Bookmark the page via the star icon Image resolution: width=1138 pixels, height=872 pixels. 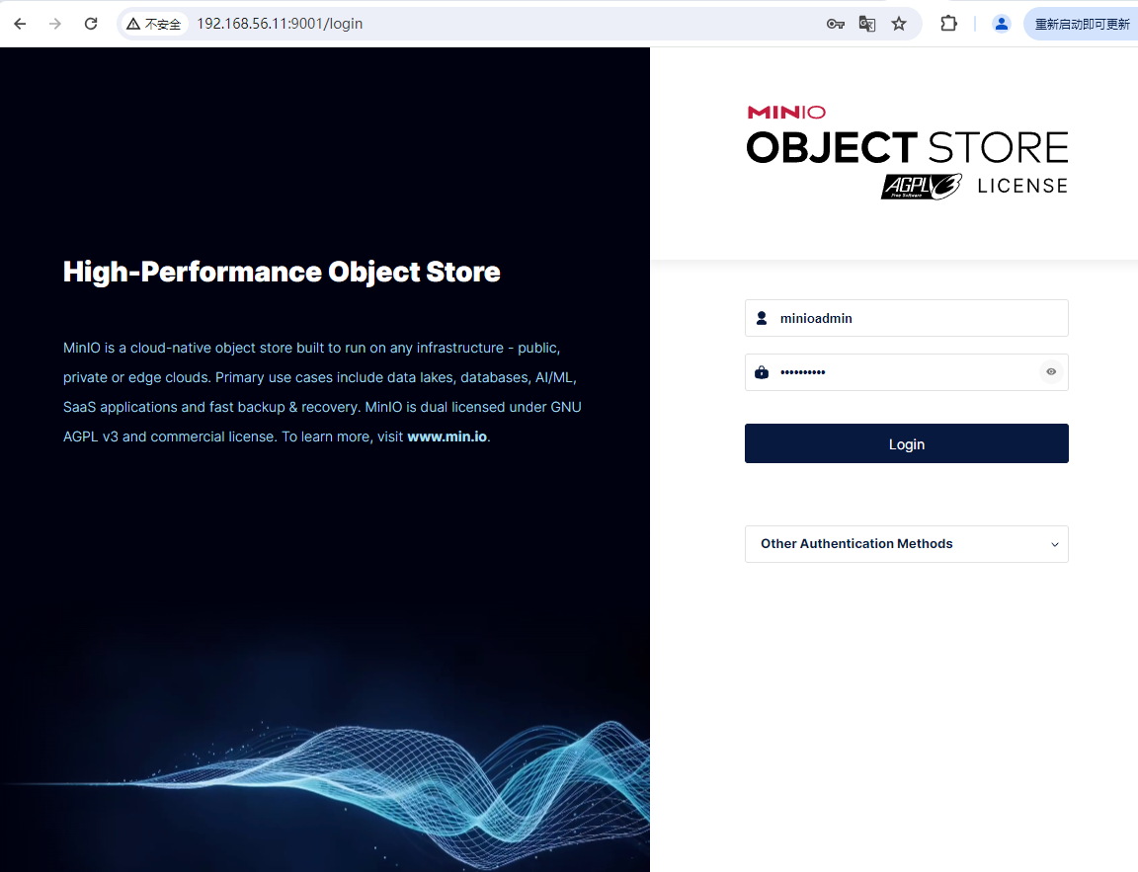(899, 23)
